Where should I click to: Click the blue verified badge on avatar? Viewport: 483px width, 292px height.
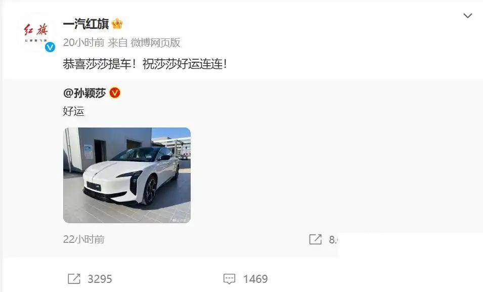pos(50,47)
